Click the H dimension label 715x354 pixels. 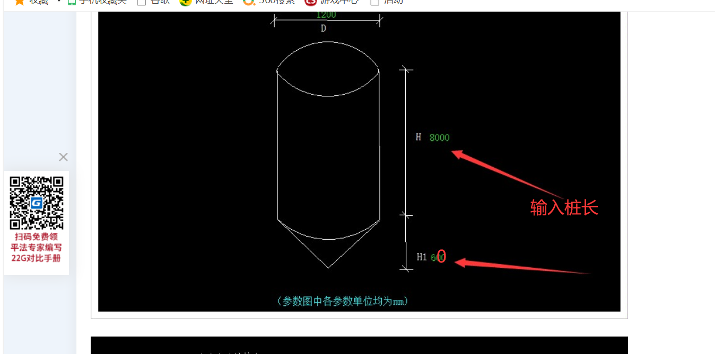(418, 138)
